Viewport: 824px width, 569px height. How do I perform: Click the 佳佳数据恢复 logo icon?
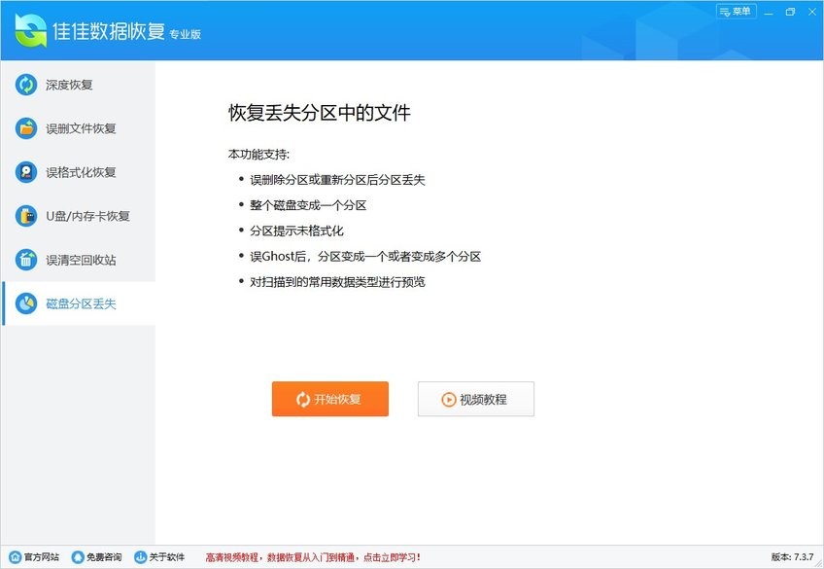coord(29,31)
